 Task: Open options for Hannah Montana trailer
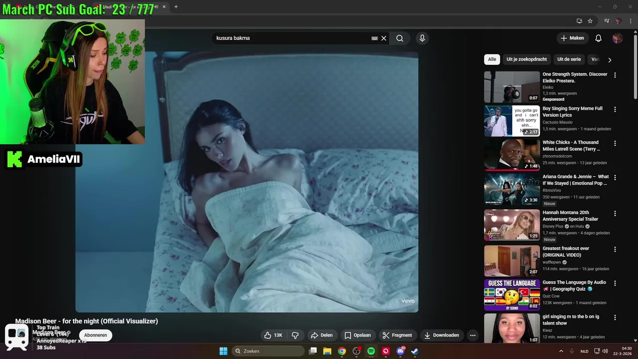(615, 213)
